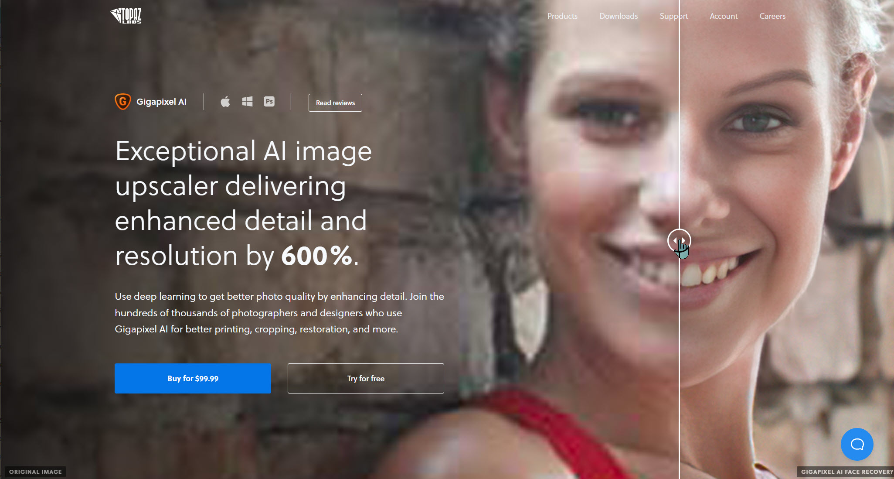Screen dimensions: 894x479
Task: Click the Products menu item
Action: click(562, 16)
